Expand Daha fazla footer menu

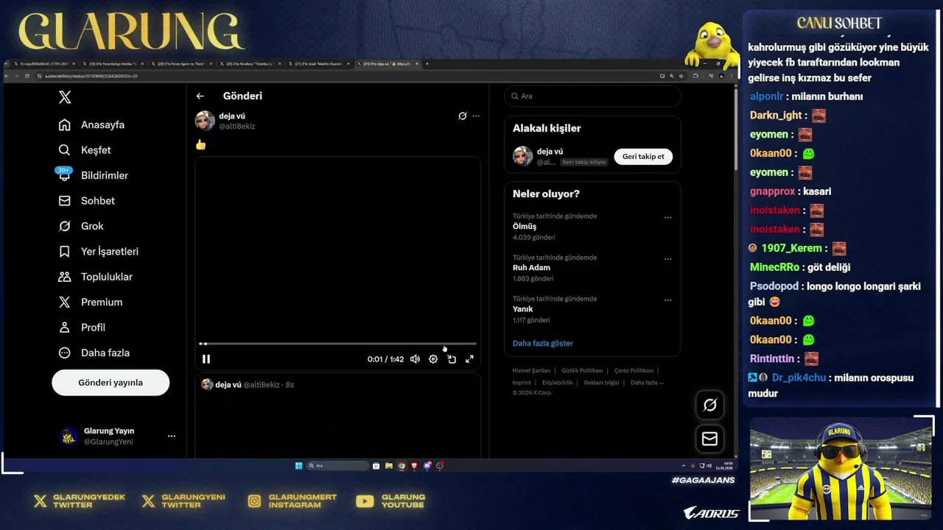pos(647,382)
